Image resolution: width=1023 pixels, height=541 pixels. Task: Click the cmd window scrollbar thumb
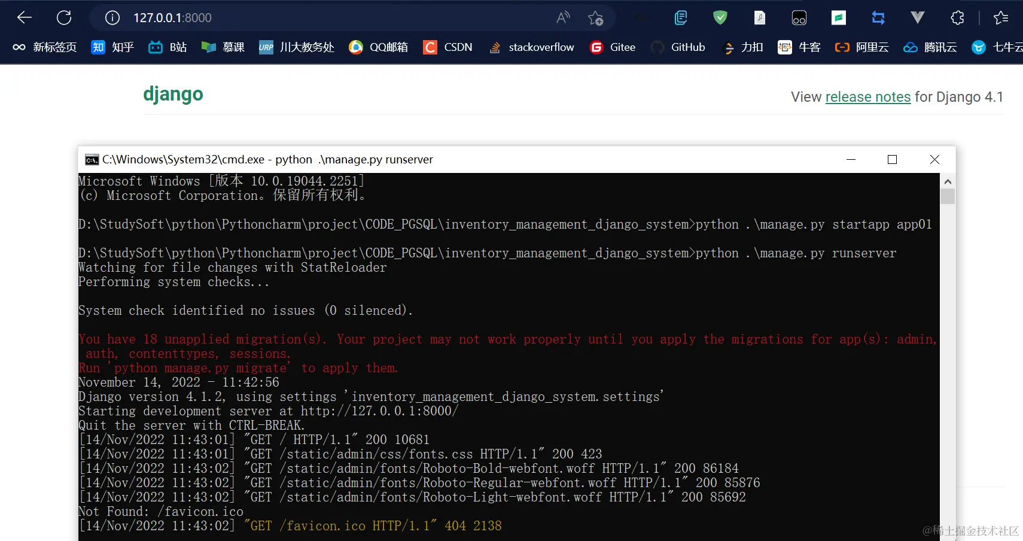(x=948, y=197)
